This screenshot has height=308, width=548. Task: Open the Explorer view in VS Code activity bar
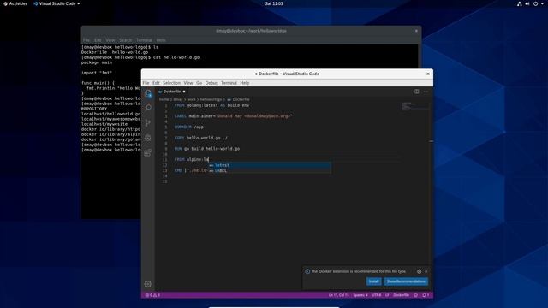coord(148,93)
